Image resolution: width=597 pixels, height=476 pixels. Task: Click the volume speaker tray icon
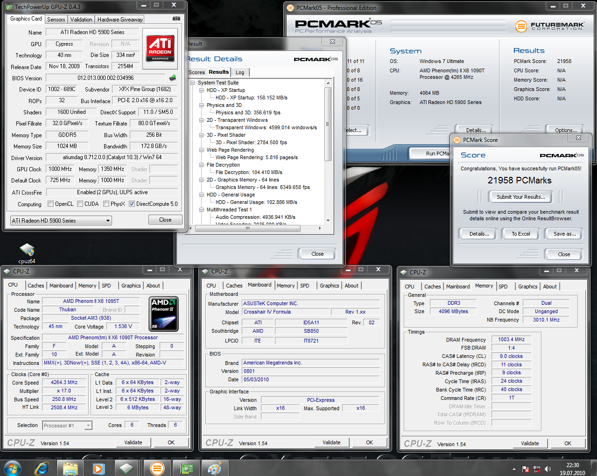point(548,469)
